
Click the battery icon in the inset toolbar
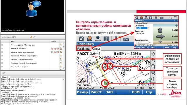pyautogui.click(x=175, y=17)
